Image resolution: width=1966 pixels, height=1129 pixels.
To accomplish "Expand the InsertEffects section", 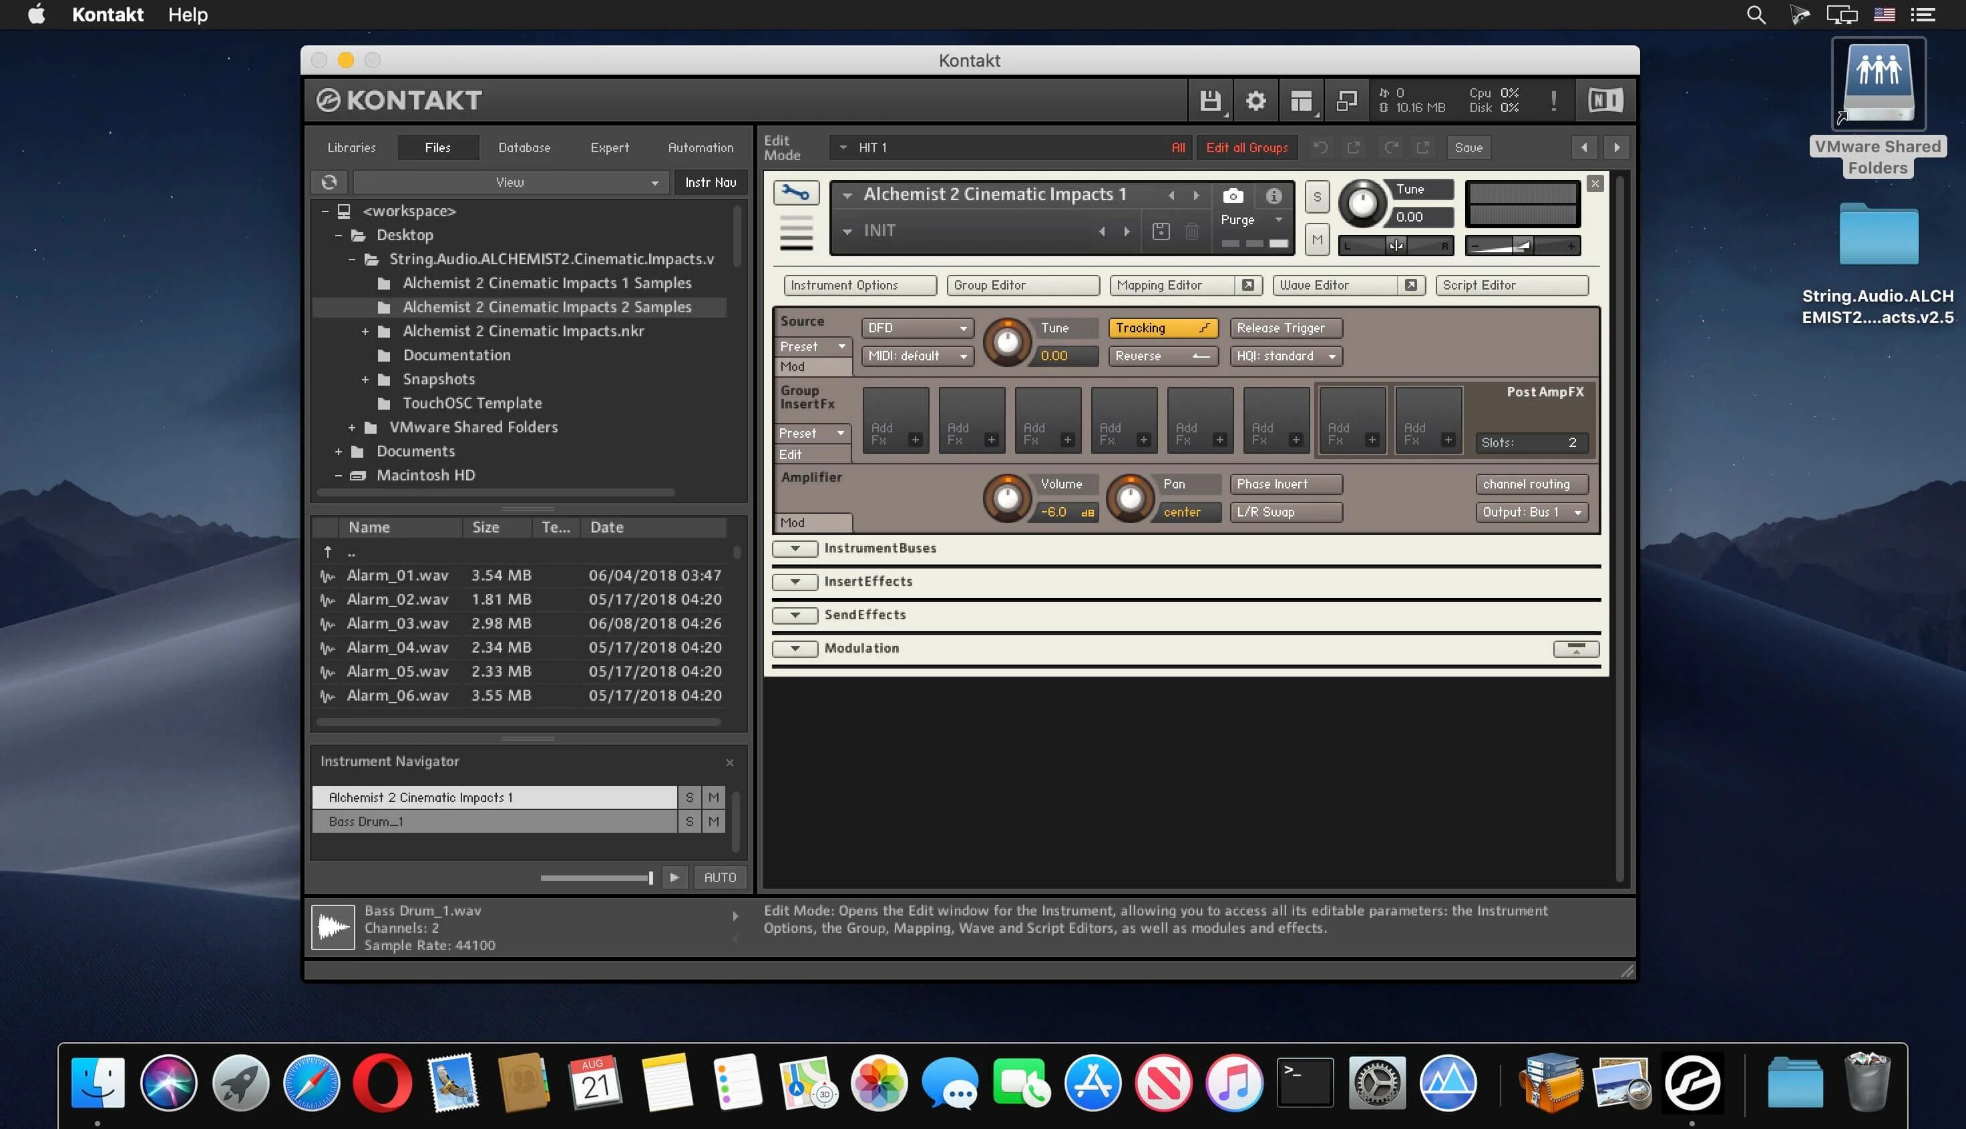I will (x=795, y=582).
